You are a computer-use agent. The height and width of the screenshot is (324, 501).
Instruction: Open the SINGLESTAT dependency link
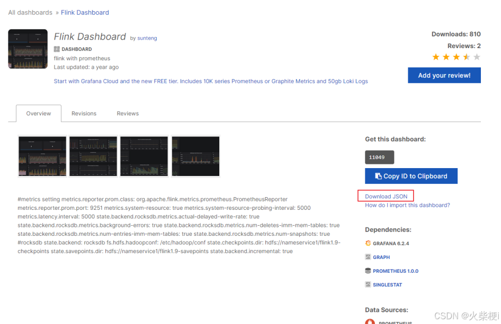387,285
